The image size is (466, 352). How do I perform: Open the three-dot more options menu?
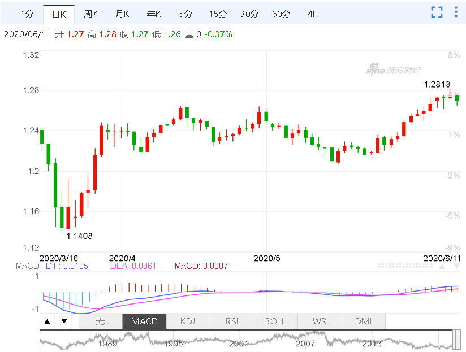click(456, 12)
